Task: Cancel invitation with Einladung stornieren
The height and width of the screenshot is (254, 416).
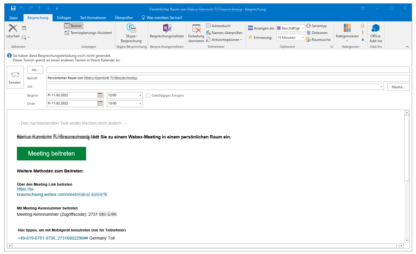Action: point(196,33)
